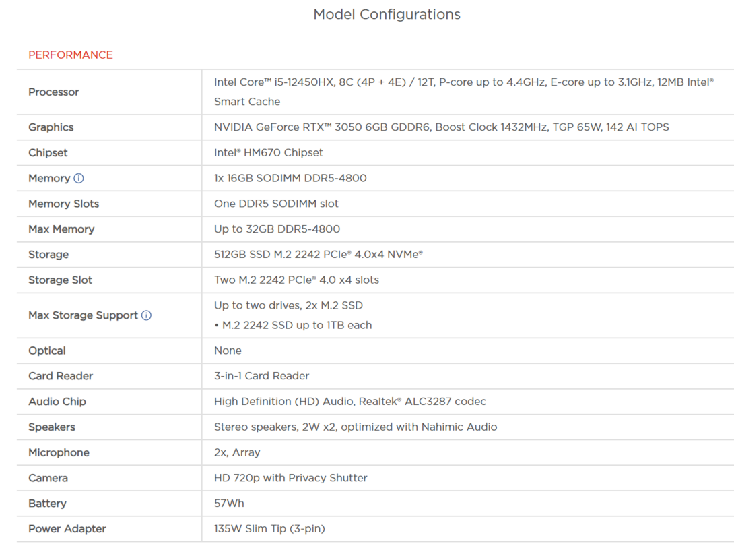The image size is (734, 548).
Task: Select the Storage Slot row label
Action: point(60,280)
